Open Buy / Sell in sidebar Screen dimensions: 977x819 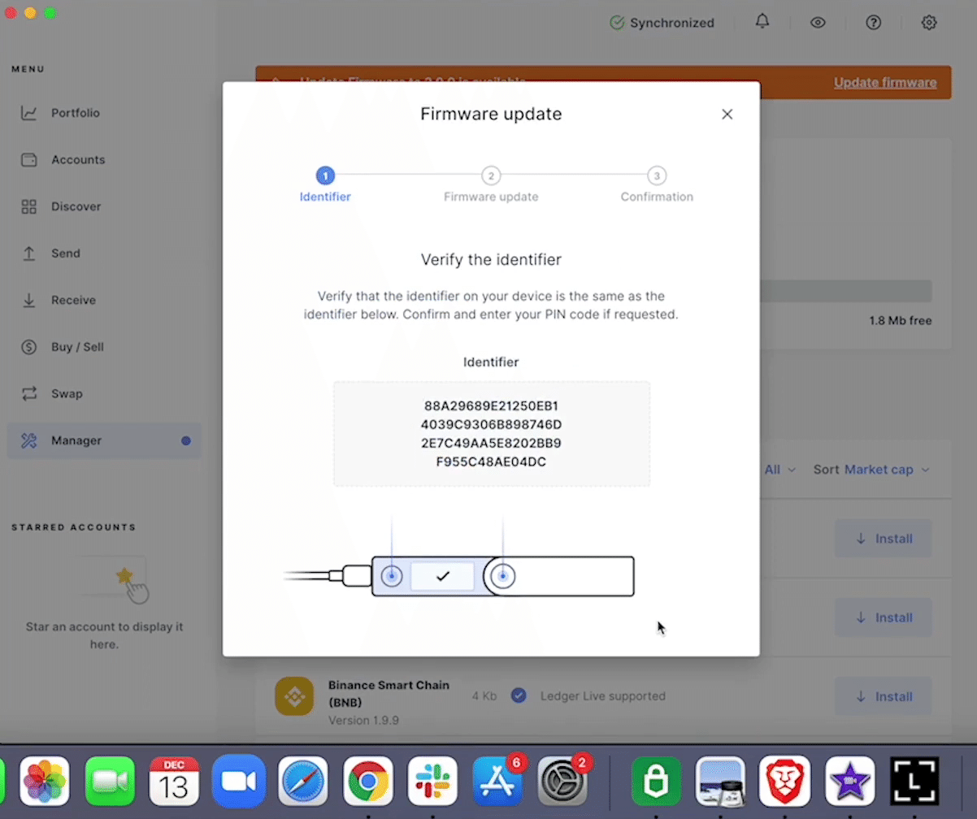click(77, 347)
